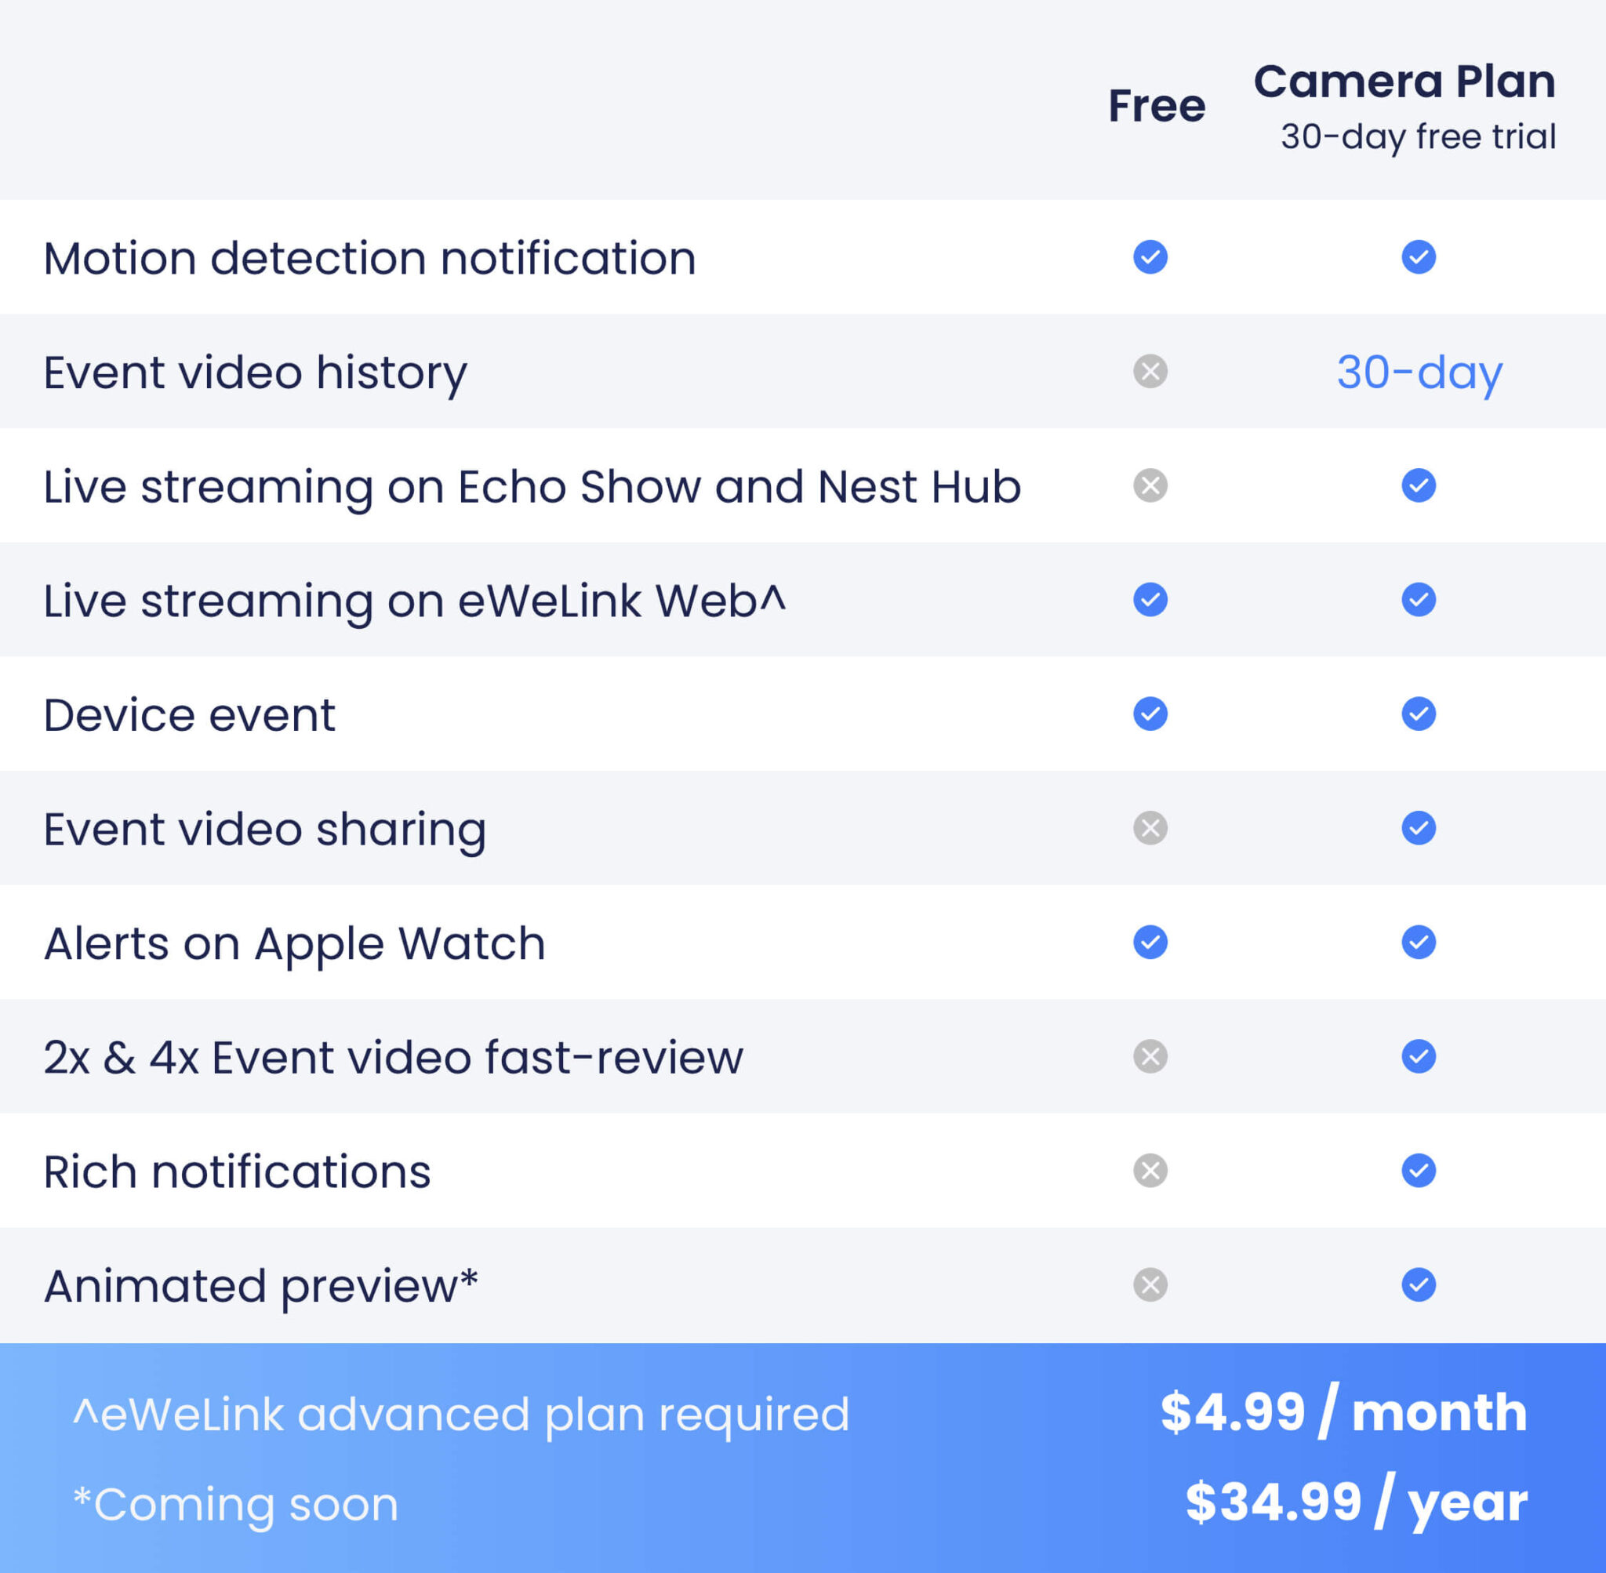The height and width of the screenshot is (1573, 1606).
Task: Choose the $4.99 / month price
Action: pos(1343,1413)
